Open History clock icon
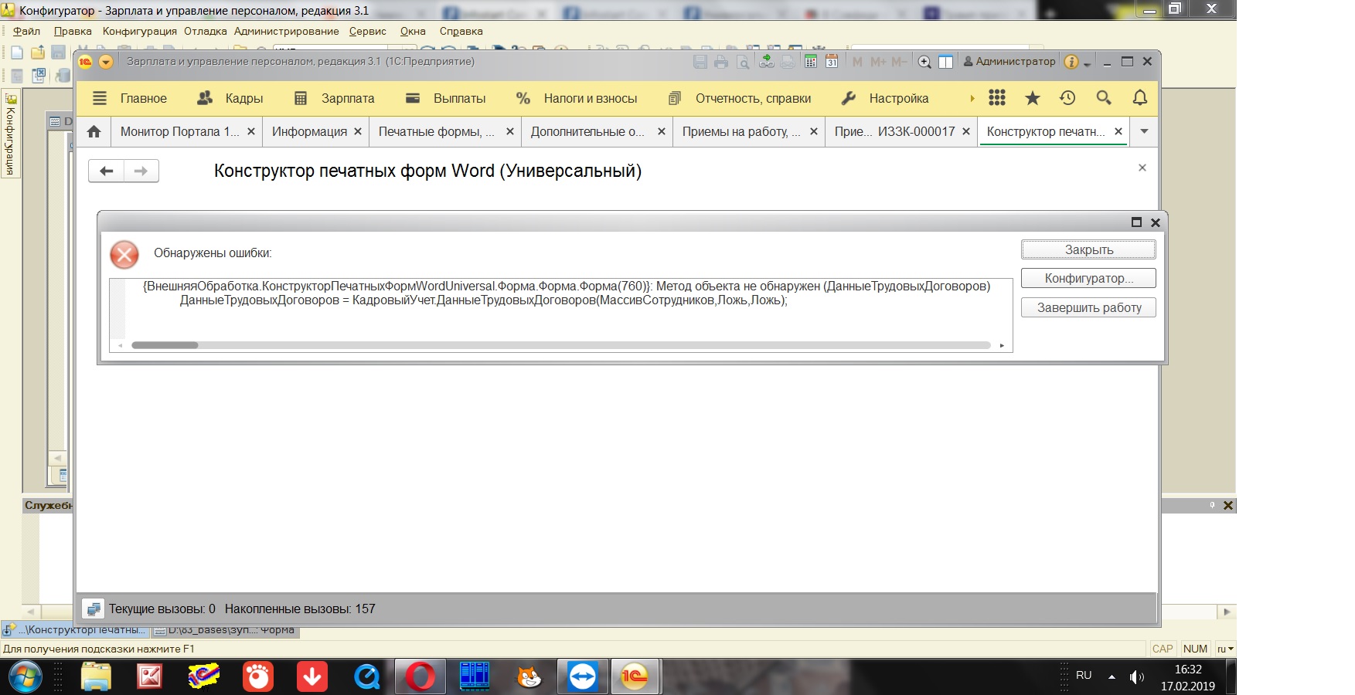The height and width of the screenshot is (695, 1355). 1067,98
